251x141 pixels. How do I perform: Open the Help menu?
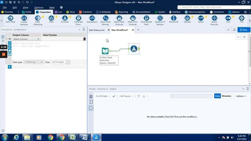click(x=52, y=7)
